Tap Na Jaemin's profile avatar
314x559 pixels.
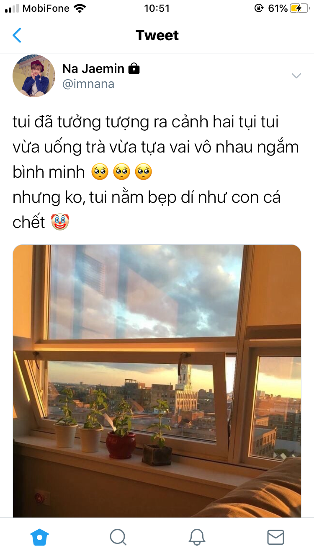pos(34,76)
